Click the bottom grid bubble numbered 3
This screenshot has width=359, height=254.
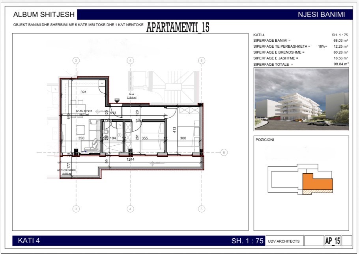pos(76,209)
